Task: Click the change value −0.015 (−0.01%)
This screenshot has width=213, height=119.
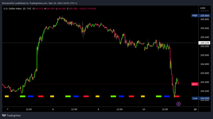Action: click(x=87, y=9)
